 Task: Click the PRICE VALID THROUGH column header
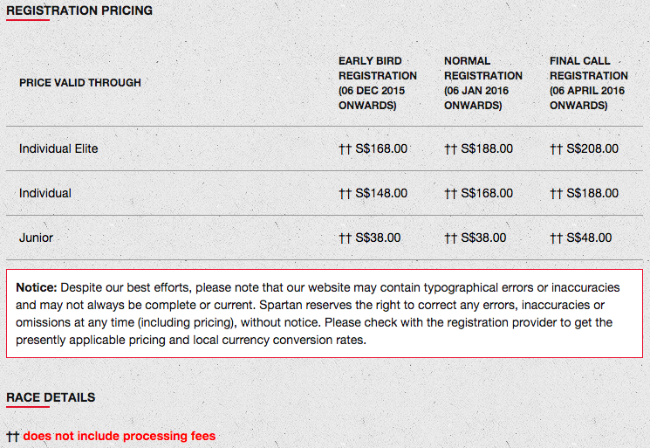pyautogui.click(x=80, y=83)
